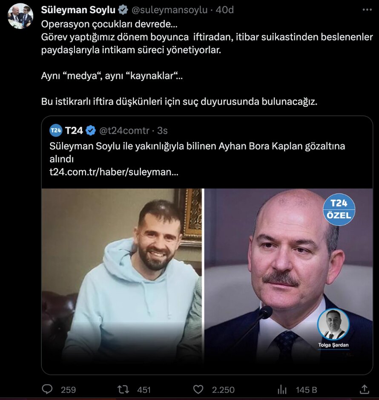The height and width of the screenshot is (400, 379).
Task: Open tweet analytics bar chart icon
Action: 282,389
